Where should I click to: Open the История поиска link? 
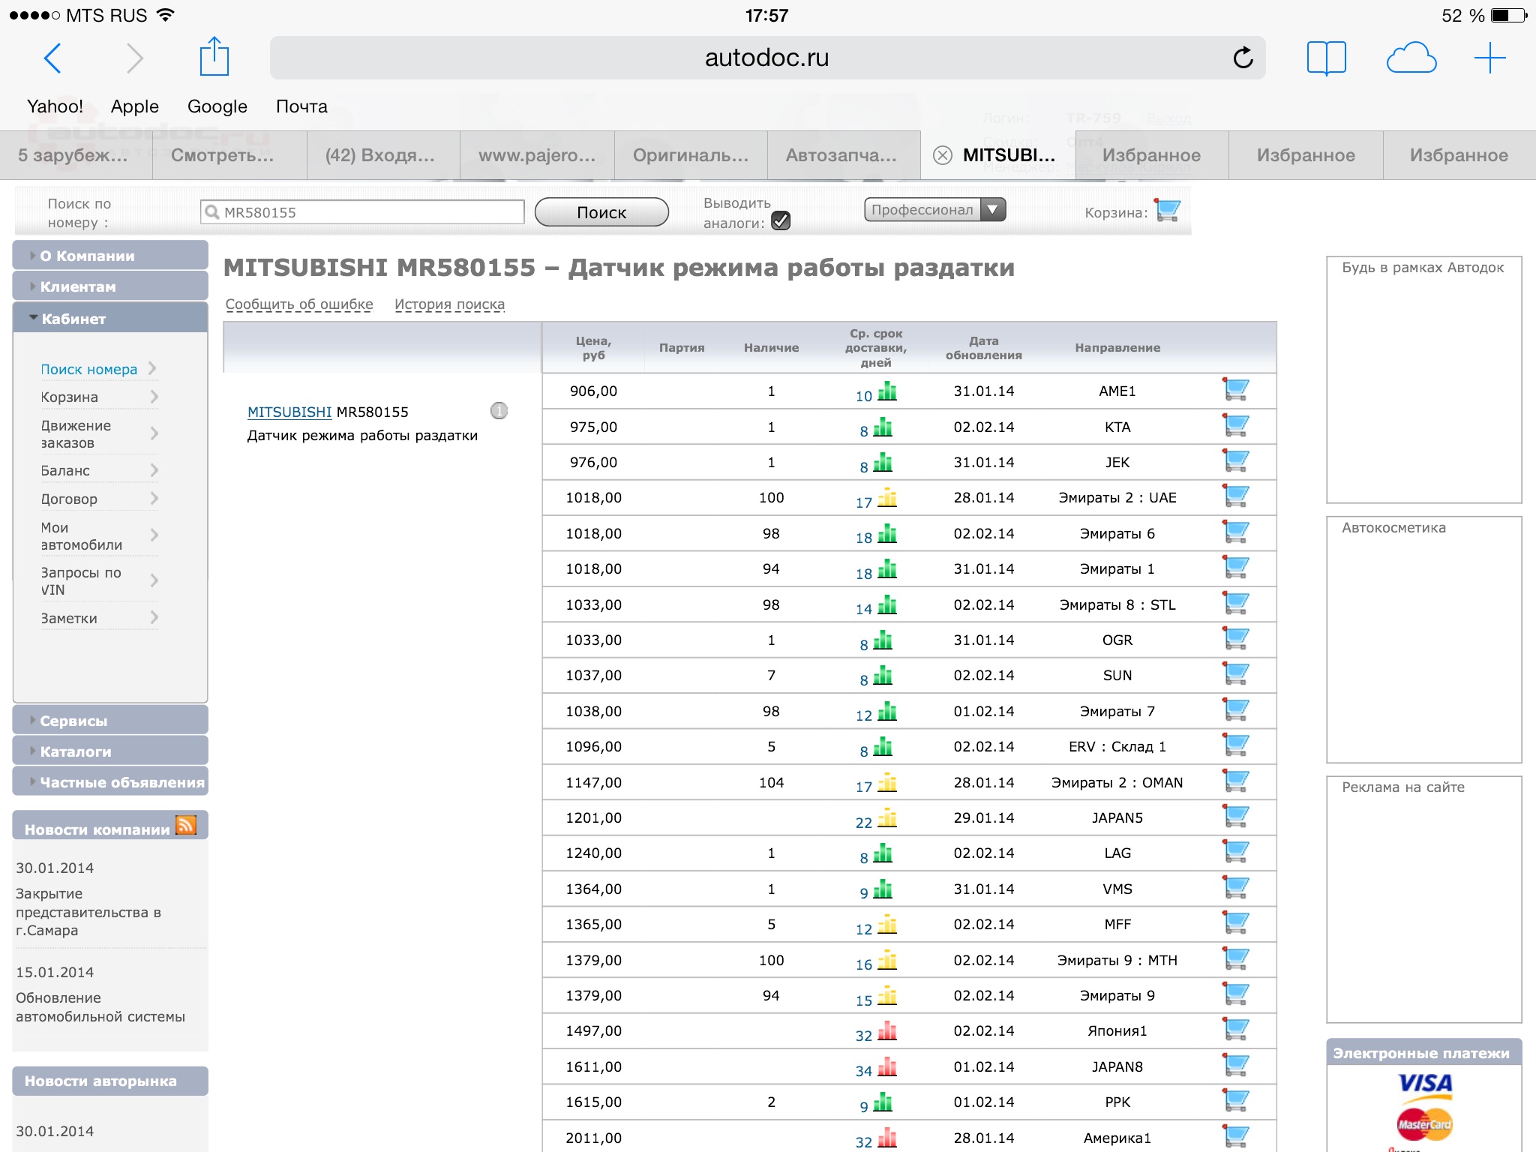[x=449, y=304]
